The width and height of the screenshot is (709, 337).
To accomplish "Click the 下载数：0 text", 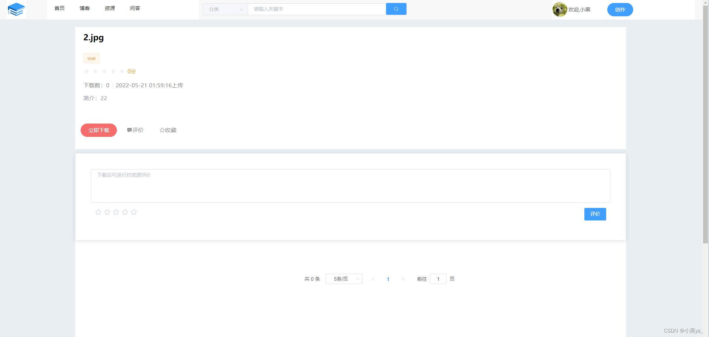I will click(x=97, y=85).
